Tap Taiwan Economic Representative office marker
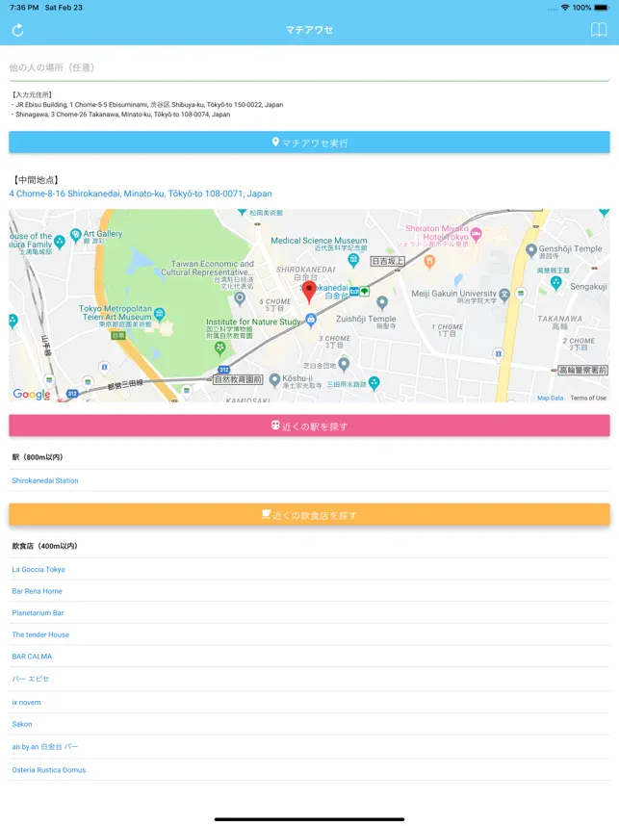 click(240, 298)
